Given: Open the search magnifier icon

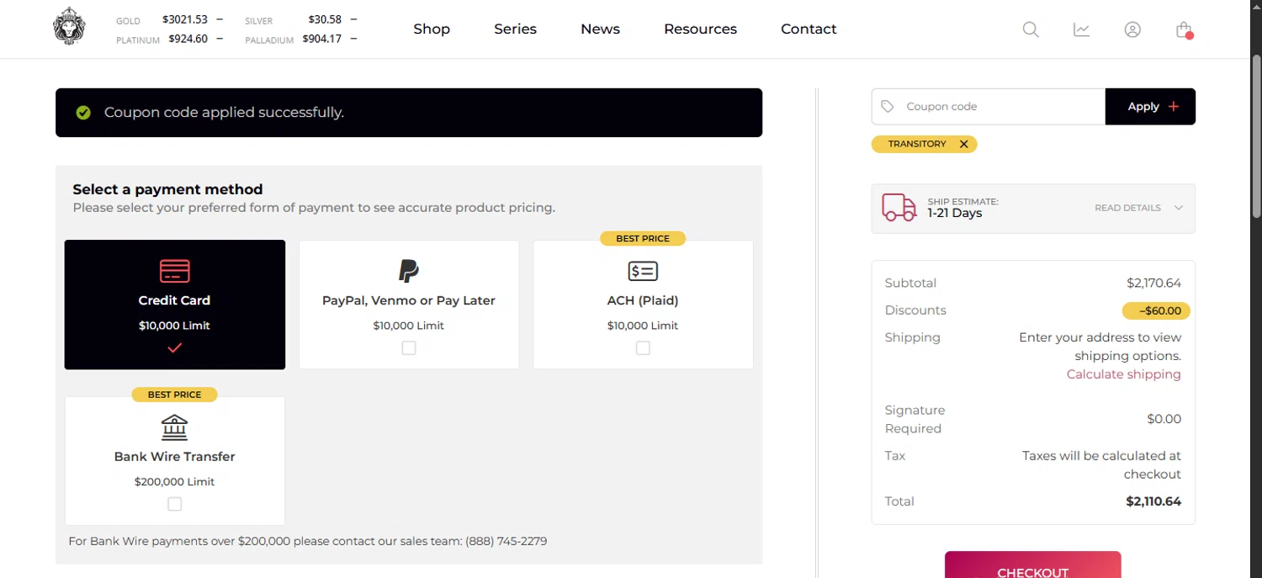Looking at the screenshot, I should point(1031,29).
